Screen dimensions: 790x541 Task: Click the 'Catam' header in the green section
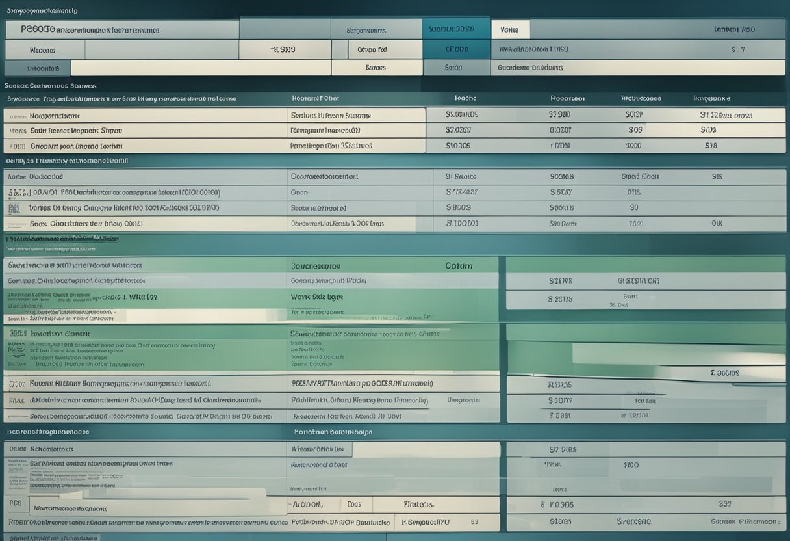click(x=459, y=266)
